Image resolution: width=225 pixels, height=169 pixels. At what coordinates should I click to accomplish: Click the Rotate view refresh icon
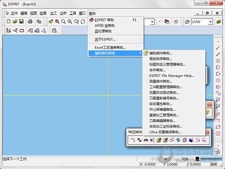pyautogui.click(x=83, y=22)
